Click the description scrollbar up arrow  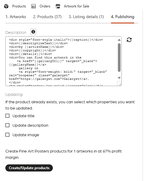(x=119, y=40)
